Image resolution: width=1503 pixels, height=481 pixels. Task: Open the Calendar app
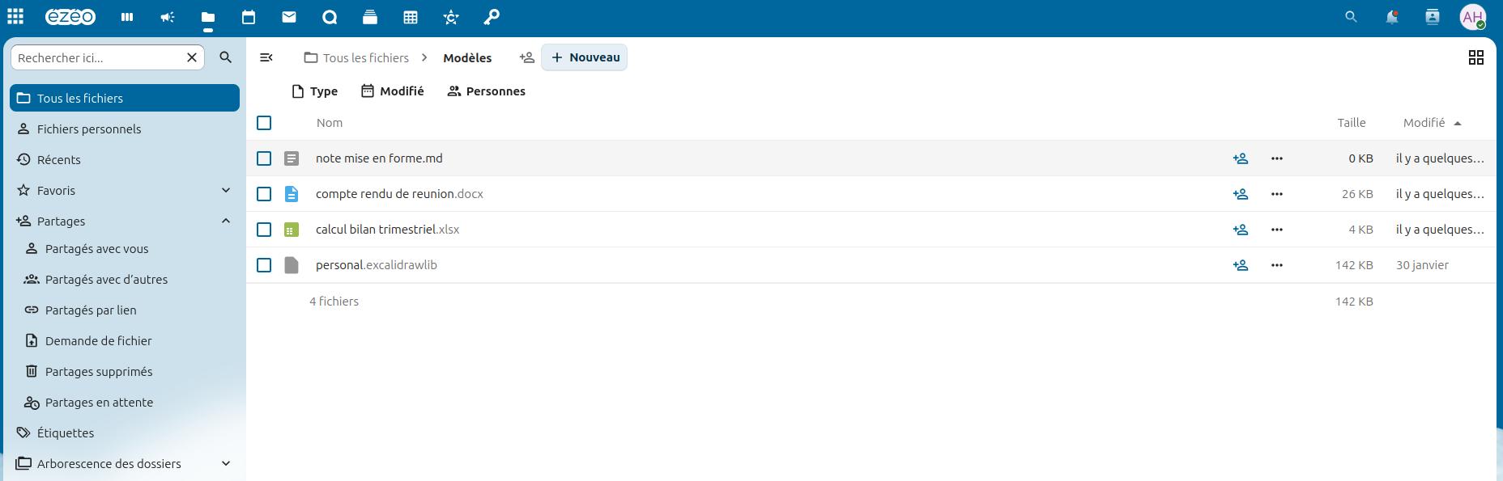249,16
